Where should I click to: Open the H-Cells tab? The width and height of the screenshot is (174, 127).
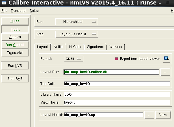[x=75, y=47]
